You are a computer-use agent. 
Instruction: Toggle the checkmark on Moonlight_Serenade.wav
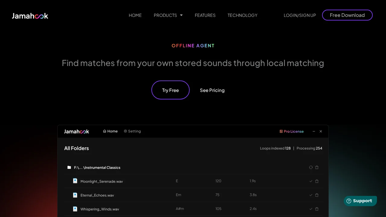coord(311,181)
